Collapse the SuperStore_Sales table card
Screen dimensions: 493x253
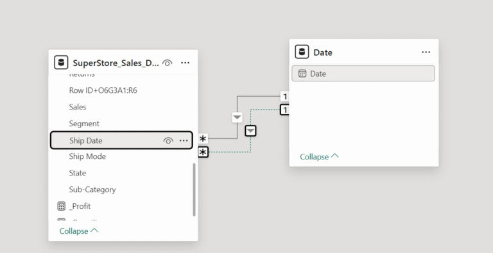pos(78,231)
